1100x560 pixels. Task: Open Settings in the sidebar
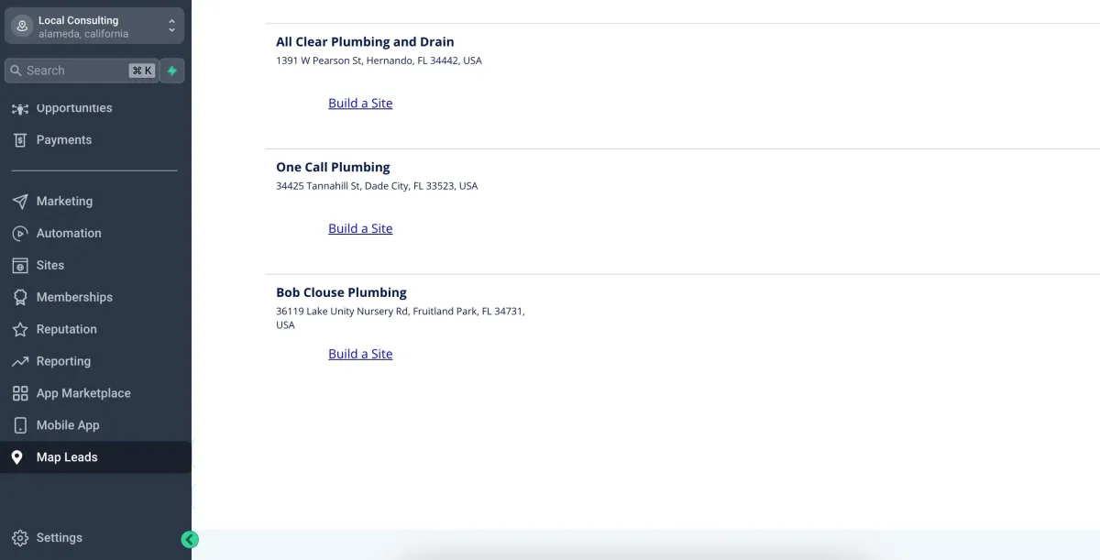(59, 538)
